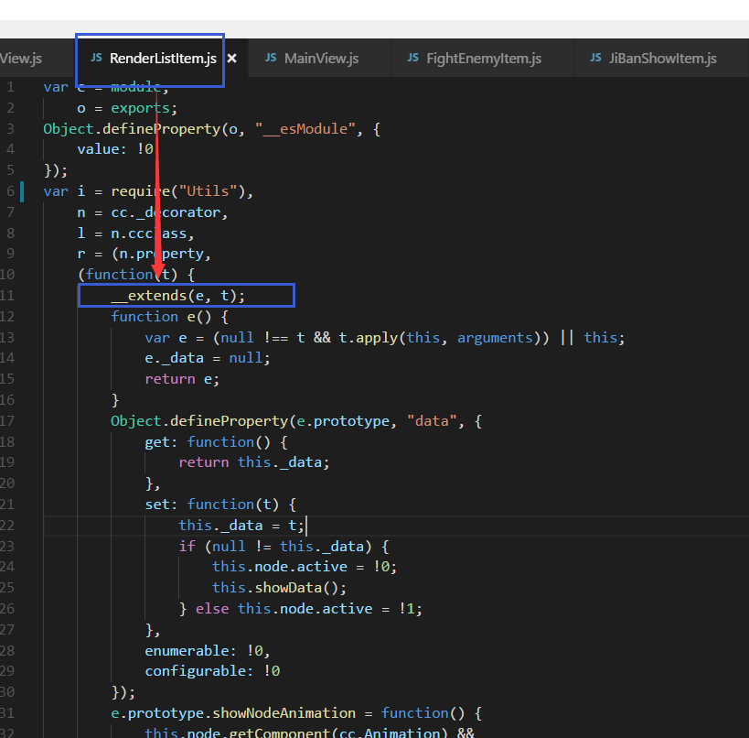Click "get: function() {" line
The height and width of the screenshot is (738, 749).
click(216, 442)
